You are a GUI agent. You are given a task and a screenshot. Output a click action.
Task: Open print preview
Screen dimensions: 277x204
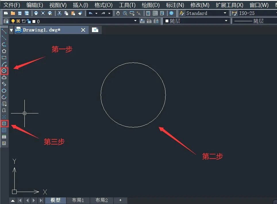click(x=43, y=13)
